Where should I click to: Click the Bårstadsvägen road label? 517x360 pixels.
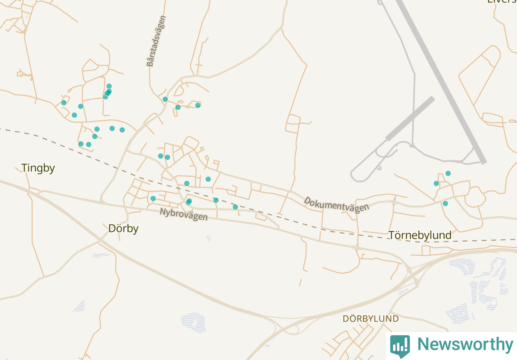(156, 41)
